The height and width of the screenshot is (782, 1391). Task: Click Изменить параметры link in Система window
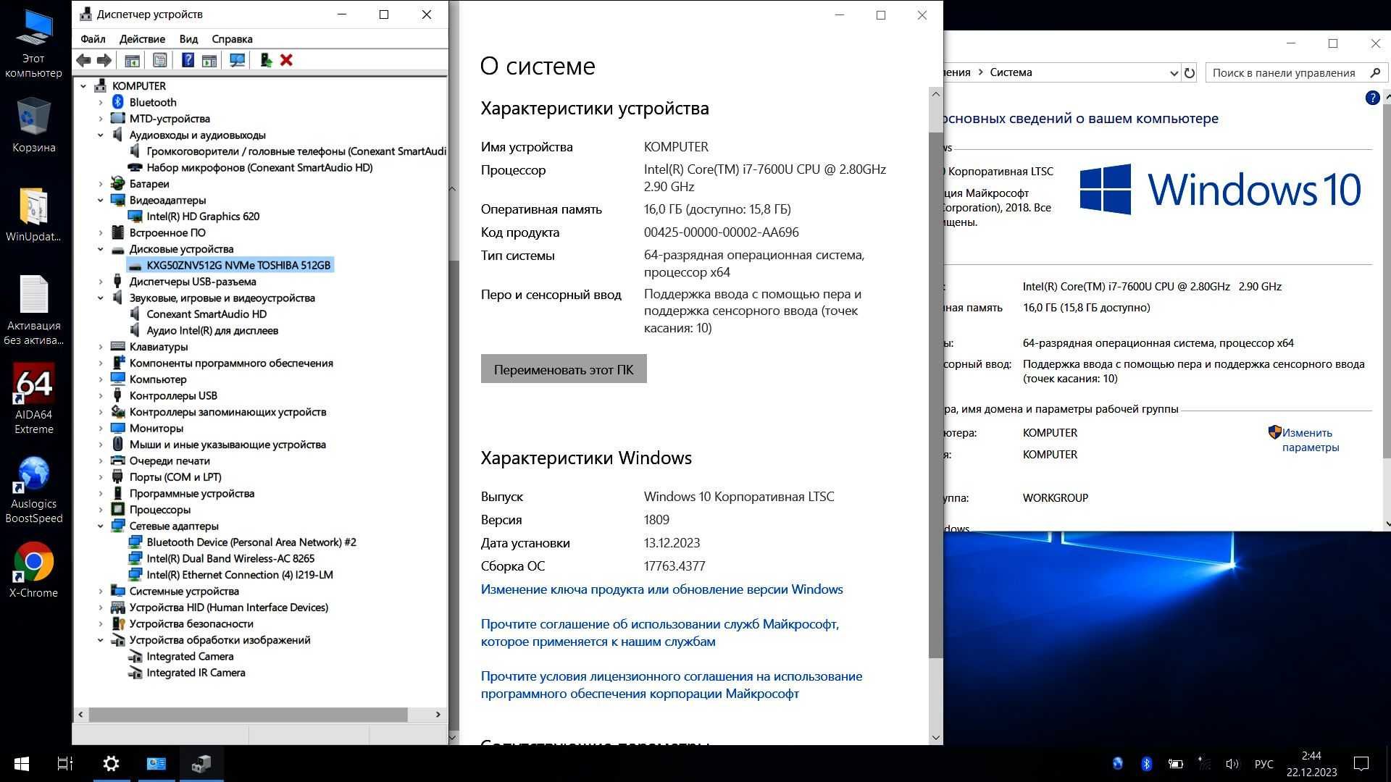[1310, 440]
